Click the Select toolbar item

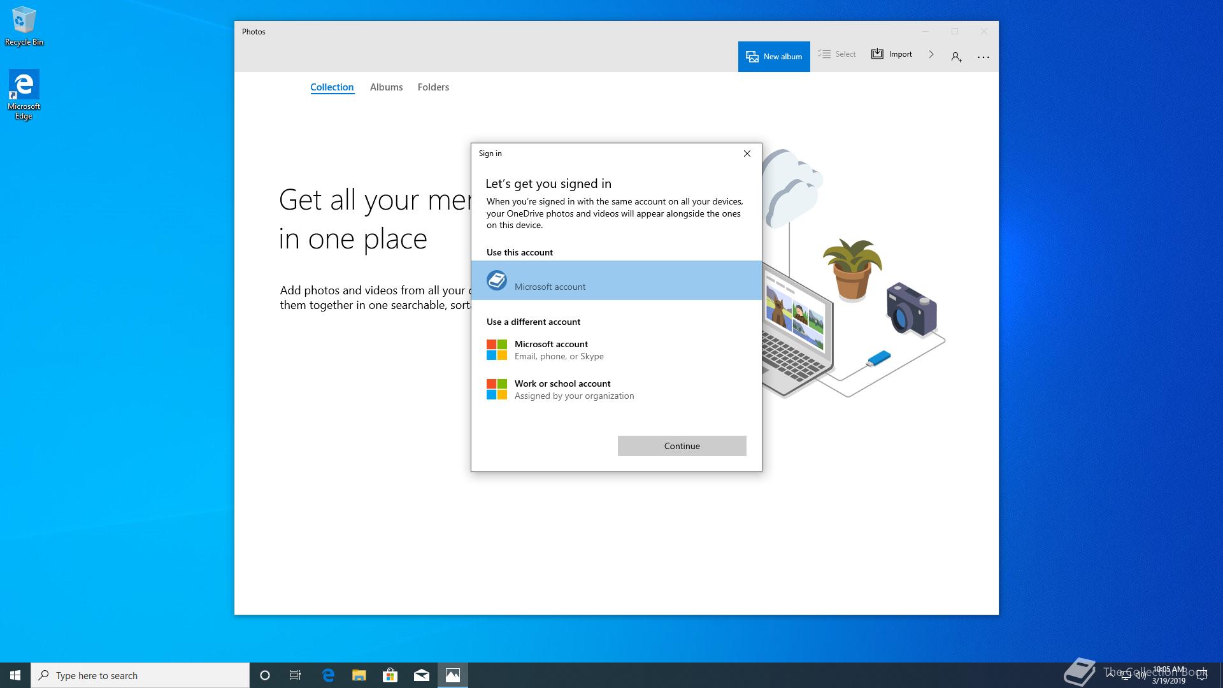pyautogui.click(x=837, y=54)
